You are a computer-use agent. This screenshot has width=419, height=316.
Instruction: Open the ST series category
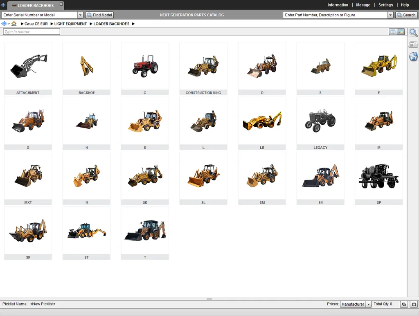(87, 233)
